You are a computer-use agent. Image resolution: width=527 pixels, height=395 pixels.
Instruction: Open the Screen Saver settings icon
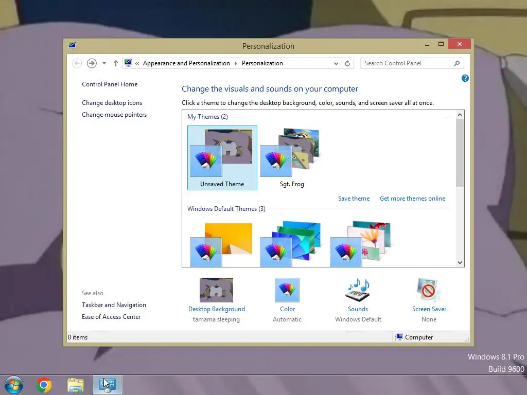[x=429, y=290]
